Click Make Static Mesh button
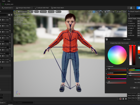 (57, 8)
